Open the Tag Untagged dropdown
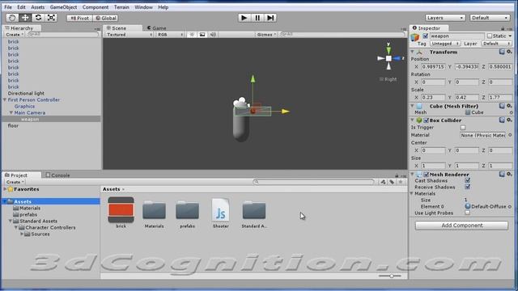Screen dimensions: 518x291 click(x=445, y=44)
